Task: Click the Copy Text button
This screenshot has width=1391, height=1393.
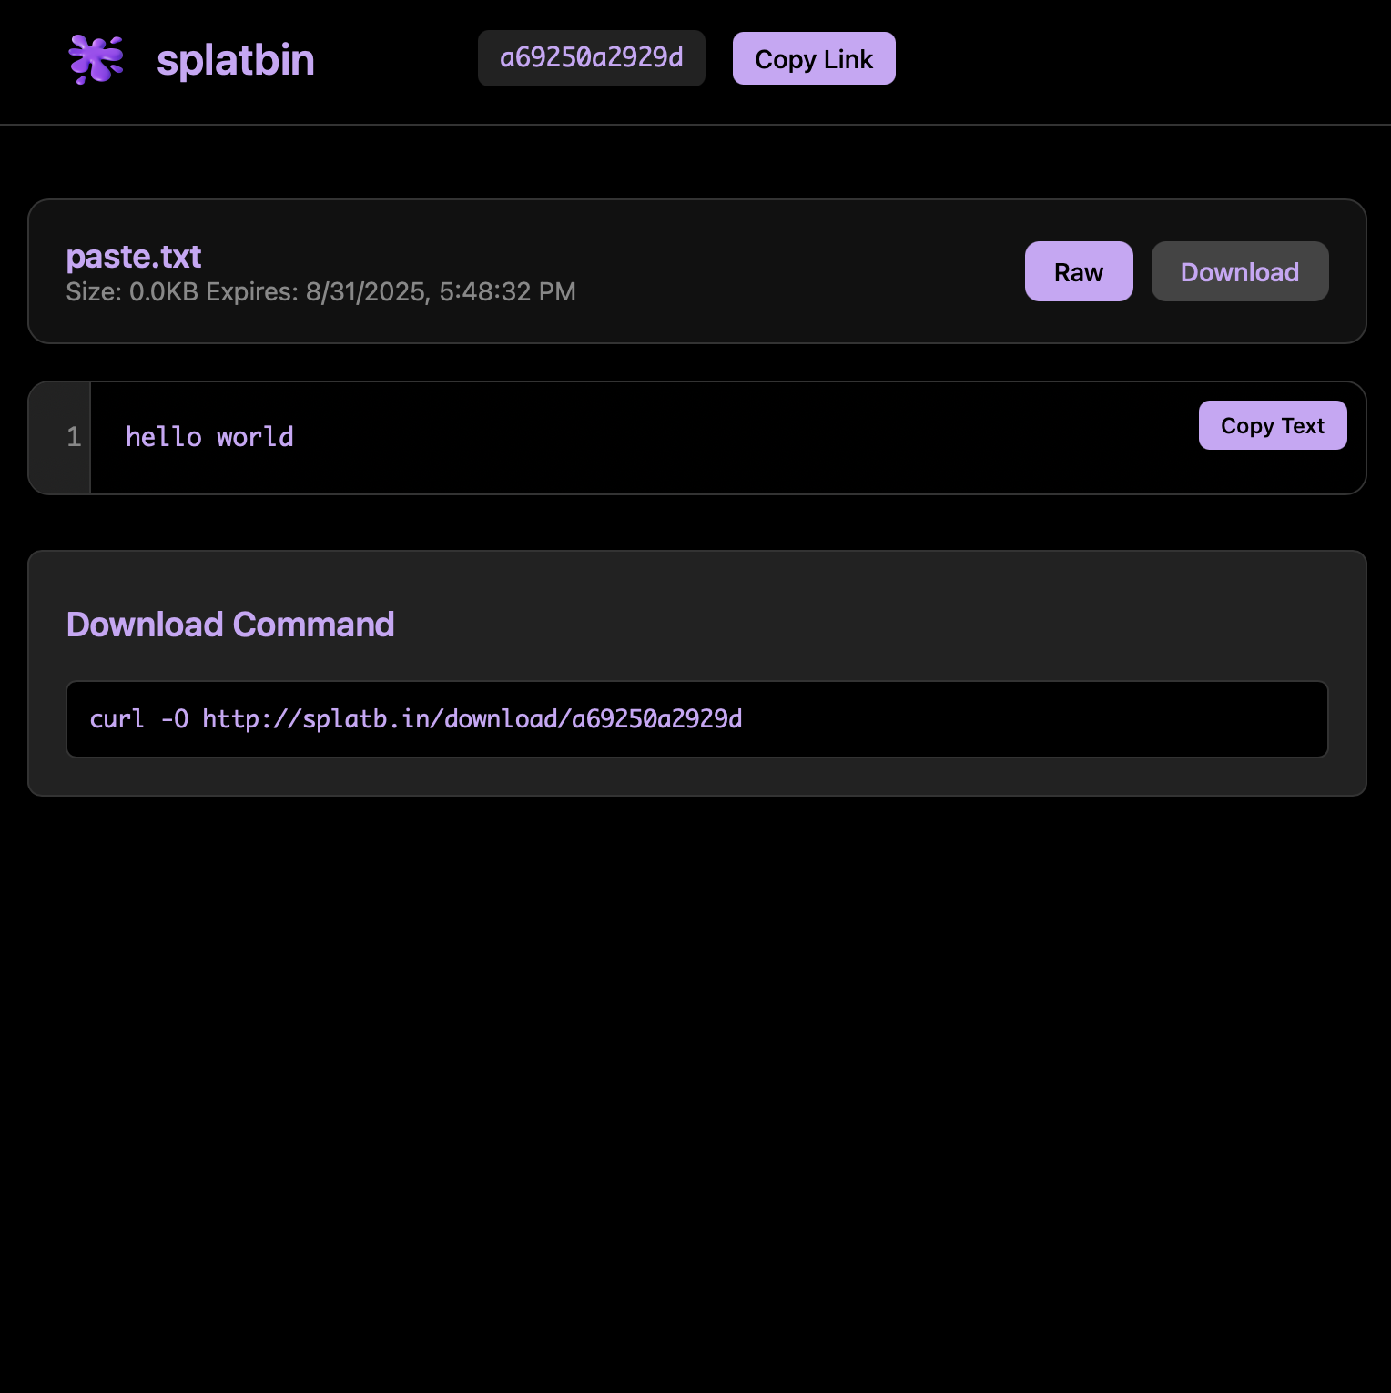Action: [x=1272, y=424]
